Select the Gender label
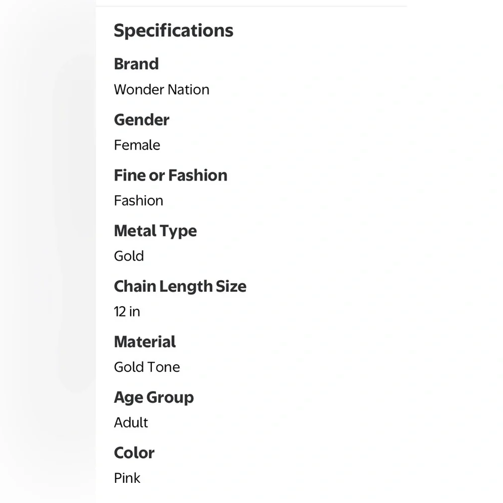This screenshot has width=503, height=503. pyautogui.click(x=141, y=120)
